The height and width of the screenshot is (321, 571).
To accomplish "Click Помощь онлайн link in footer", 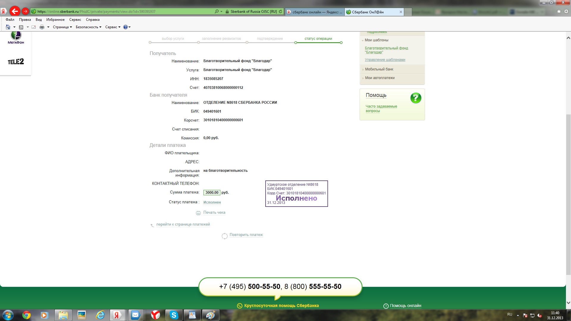I will (405, 306).
